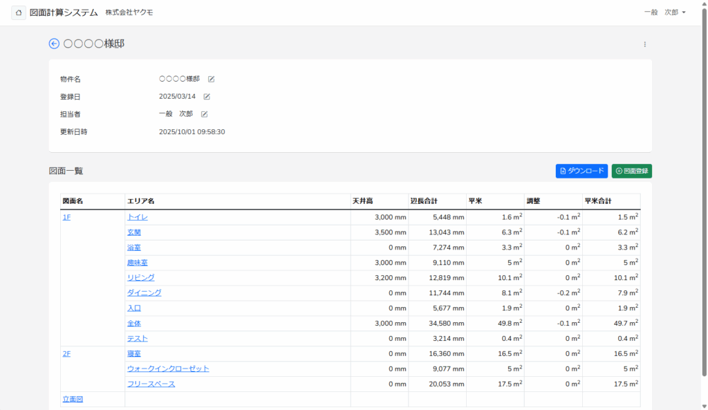708x410 pixels.
Task: Edit the person in charge field
Action: tap(205, 114)
